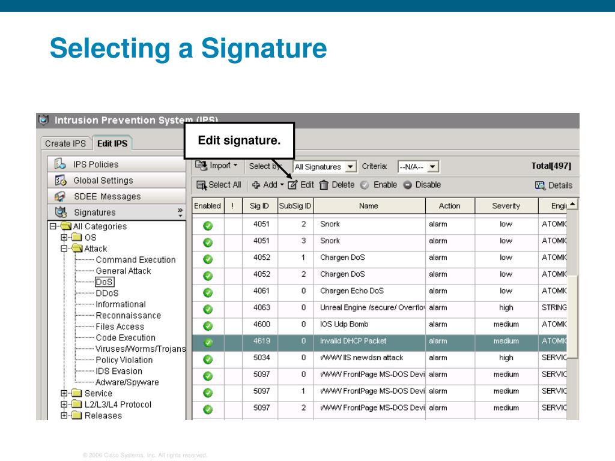Sort by the SubSig ID column header
Viewport: 615px width, 461px height.
(x=295, y=206)
